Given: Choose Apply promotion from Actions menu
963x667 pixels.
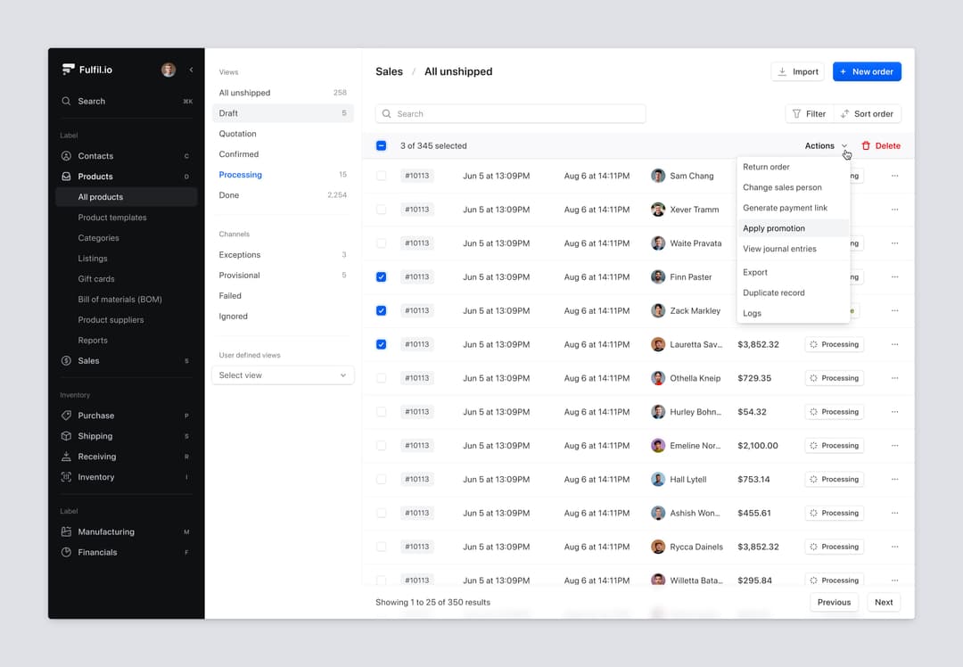Looking at the screenshot, I should coord(774,228).
